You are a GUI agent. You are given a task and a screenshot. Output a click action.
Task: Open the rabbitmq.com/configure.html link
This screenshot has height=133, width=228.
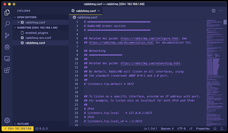coord(149,39)
